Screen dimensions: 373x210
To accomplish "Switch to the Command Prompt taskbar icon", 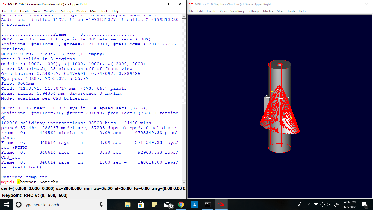I will pyautogui.click(x=208, y=205).
